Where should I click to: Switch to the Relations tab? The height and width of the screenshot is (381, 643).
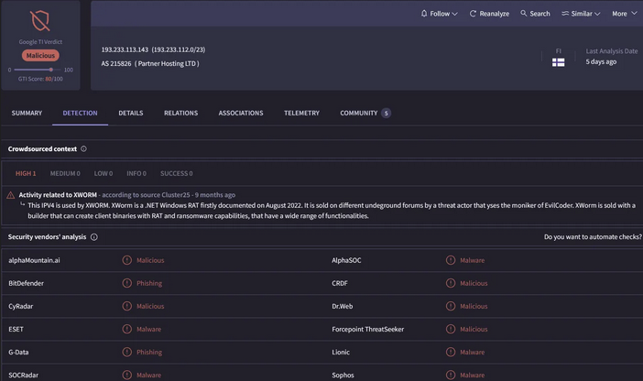tap(180, 114)
